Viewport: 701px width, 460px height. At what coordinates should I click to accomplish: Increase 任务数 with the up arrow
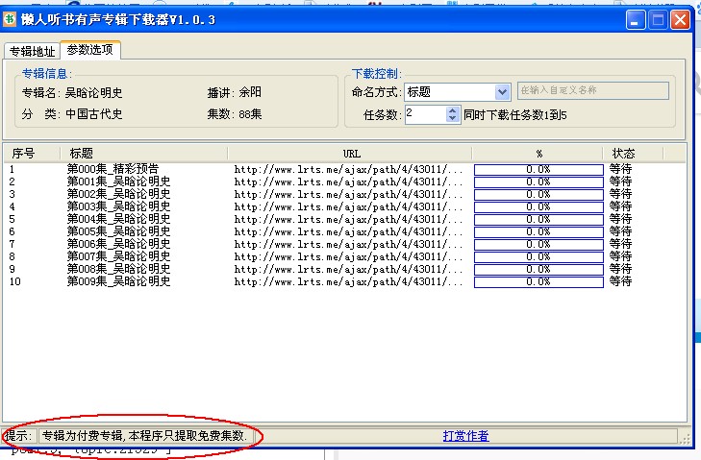[453, 109]
